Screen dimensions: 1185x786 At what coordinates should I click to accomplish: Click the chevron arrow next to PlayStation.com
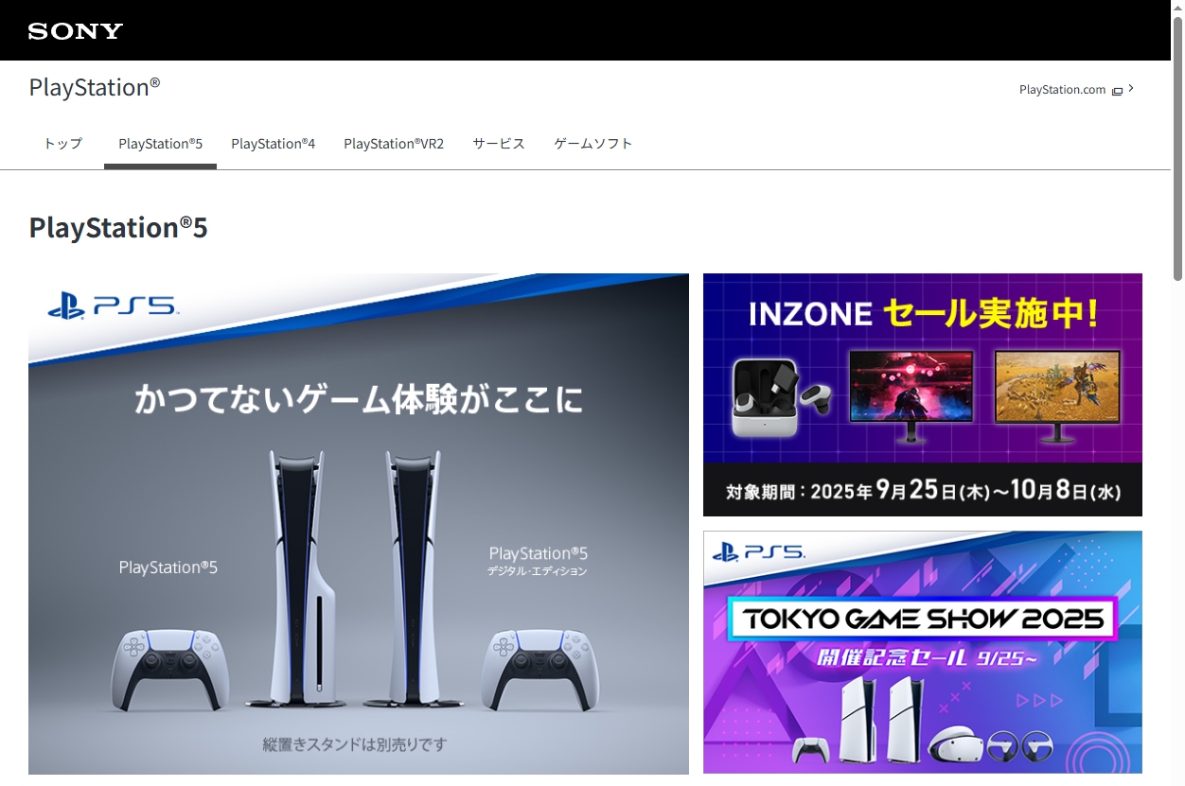click(1131, 89)
